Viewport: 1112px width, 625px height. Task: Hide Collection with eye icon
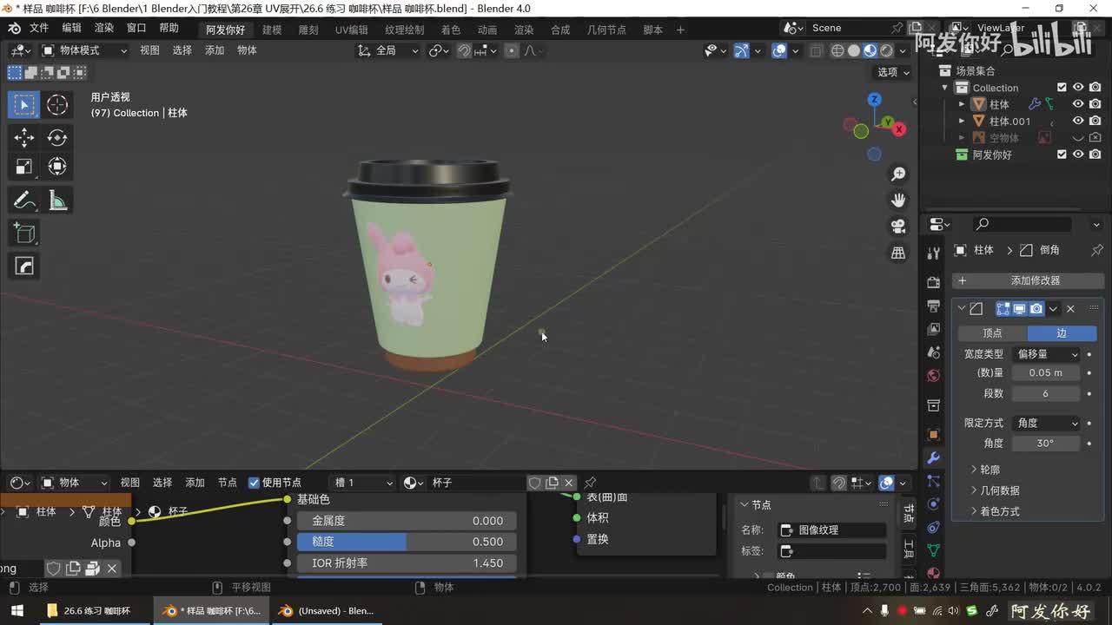tap(1078, 88)
